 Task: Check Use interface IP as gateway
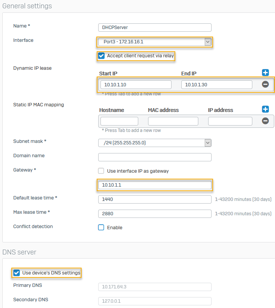(101, 171)
